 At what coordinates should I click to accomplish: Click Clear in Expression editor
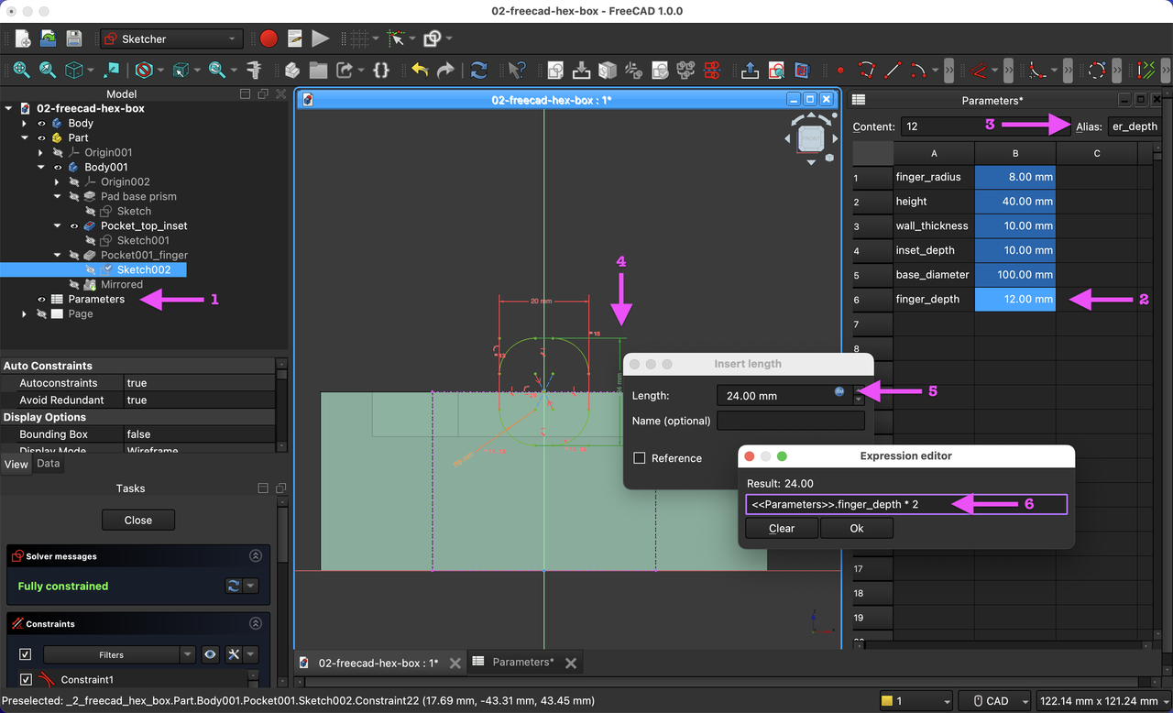pos(782,528)
